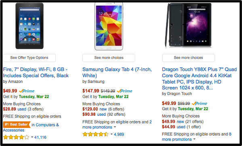The image size is (242, 146).
Task: Open the 'in Computers & Accessories' category link
Action: [31, 127]
